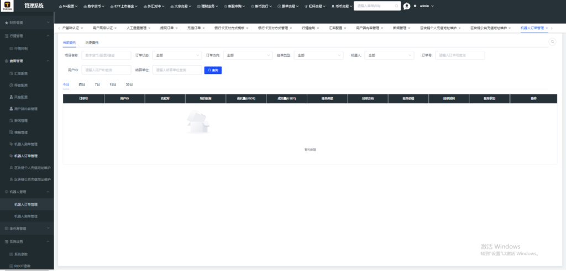
Task: Click the TURING logo icon
Action: [x=7, y=6]
